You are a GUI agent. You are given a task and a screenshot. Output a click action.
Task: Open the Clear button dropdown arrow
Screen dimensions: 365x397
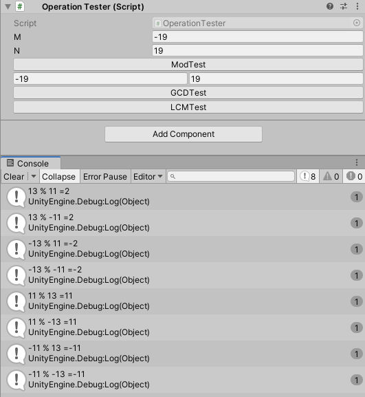(34, 176)
